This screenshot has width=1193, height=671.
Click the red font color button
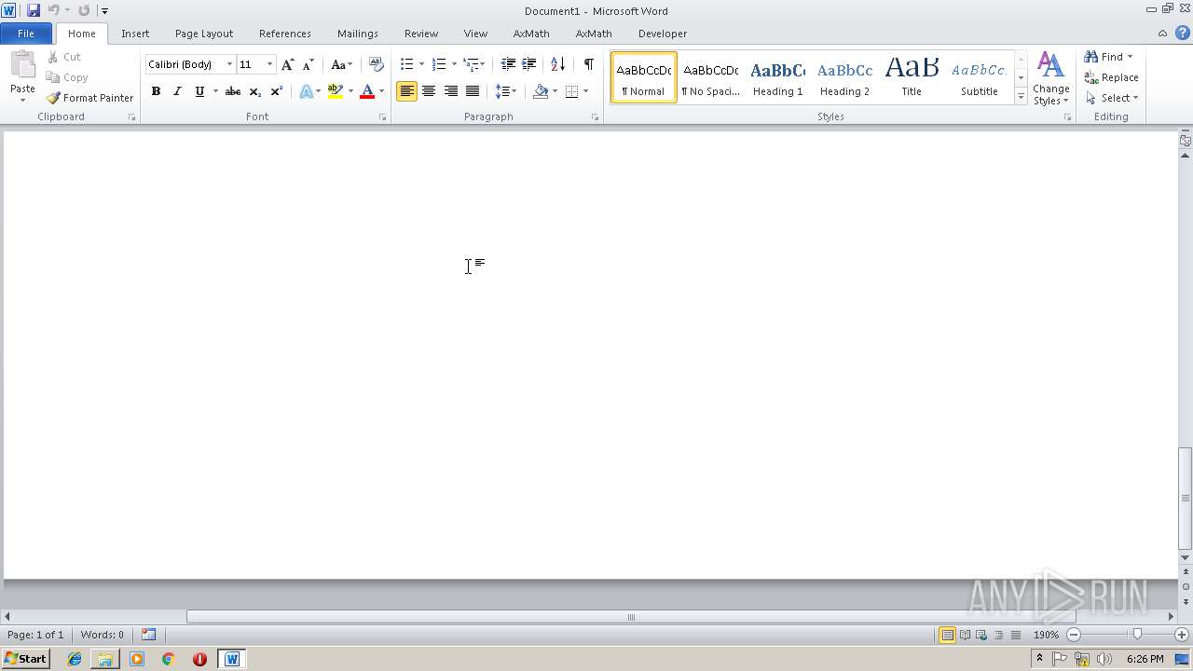[367, 91]
